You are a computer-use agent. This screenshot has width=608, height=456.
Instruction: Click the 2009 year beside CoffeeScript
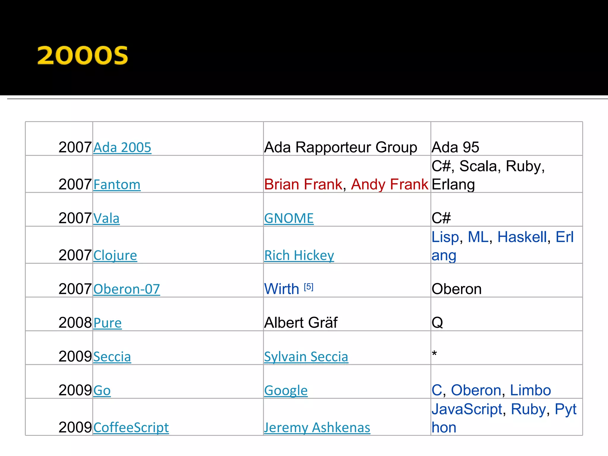75,427
